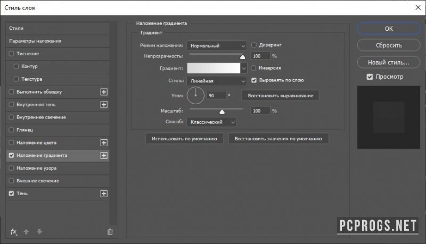Click the trash delete effect icon

point(110,232)
